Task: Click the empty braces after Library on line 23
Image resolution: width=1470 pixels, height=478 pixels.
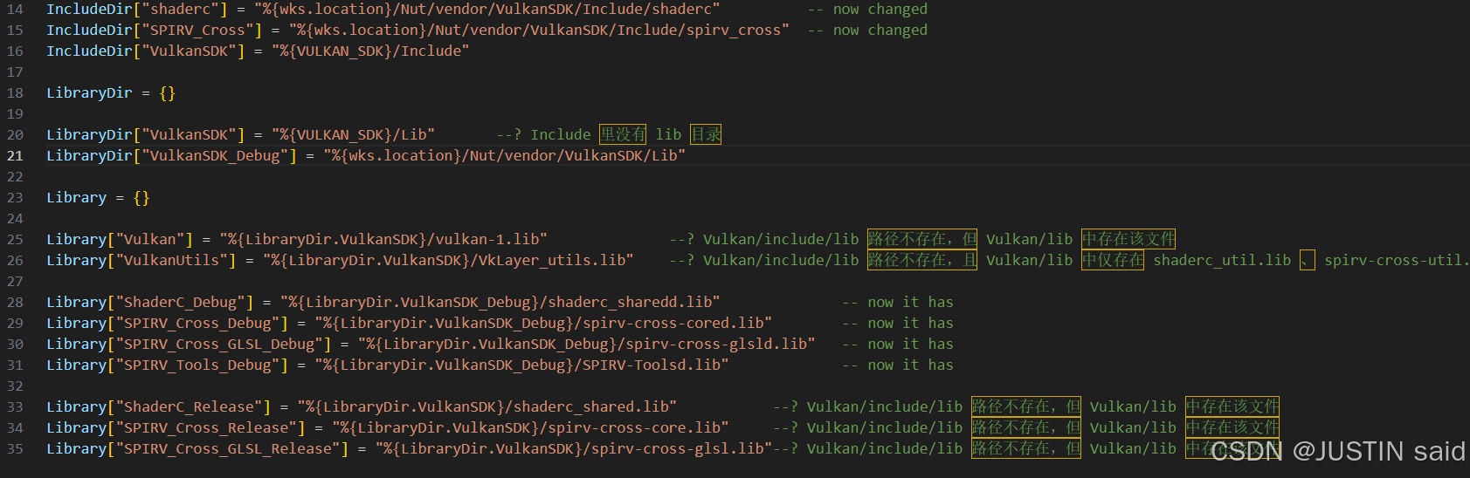Action: [x=141, y=198]
